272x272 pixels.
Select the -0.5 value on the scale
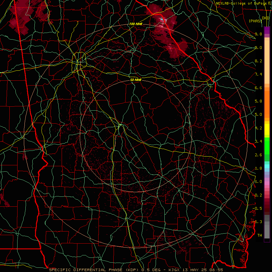point(257,209)
